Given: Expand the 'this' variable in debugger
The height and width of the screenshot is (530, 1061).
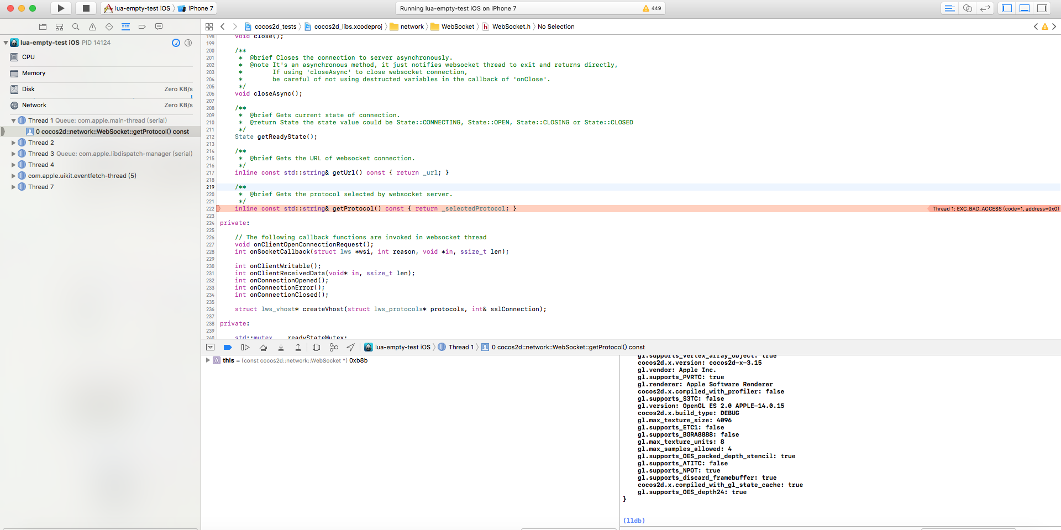Looking at the screenshot, I should [x=208, y=360].
